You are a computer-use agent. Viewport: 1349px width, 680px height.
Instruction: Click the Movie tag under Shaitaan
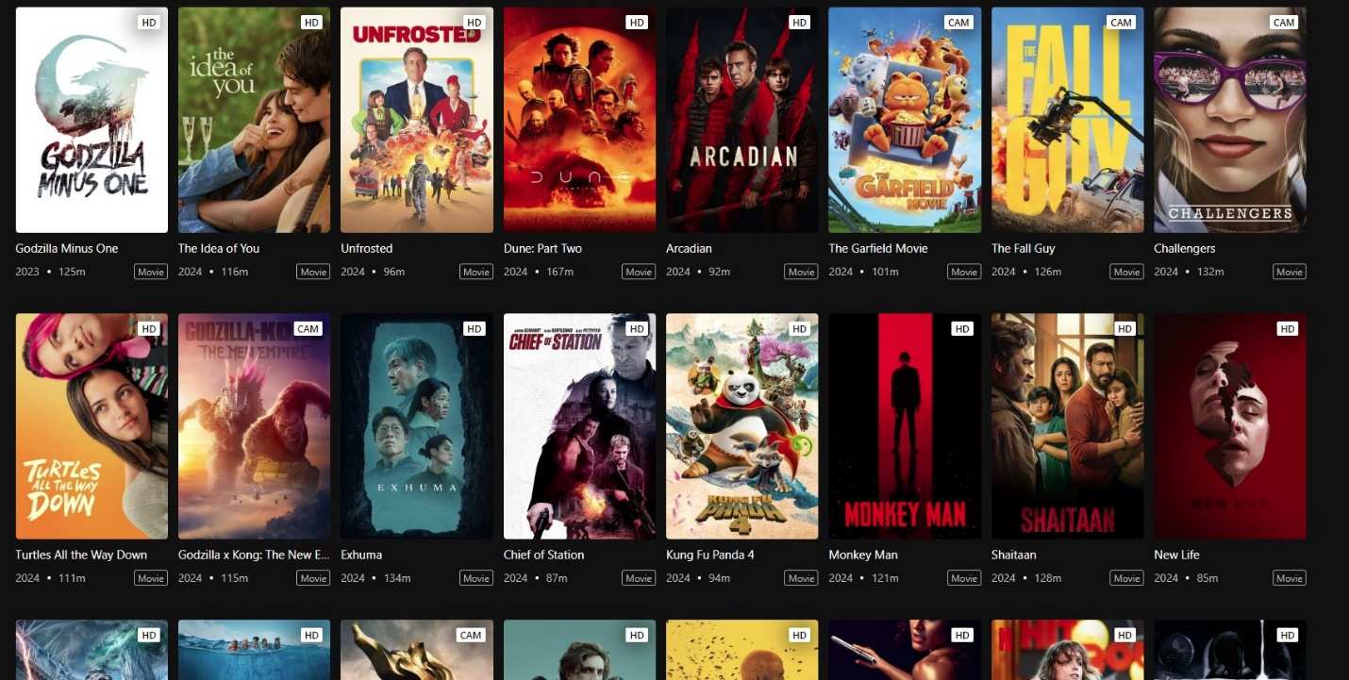pyautogui.click(x=1126, y=578)
